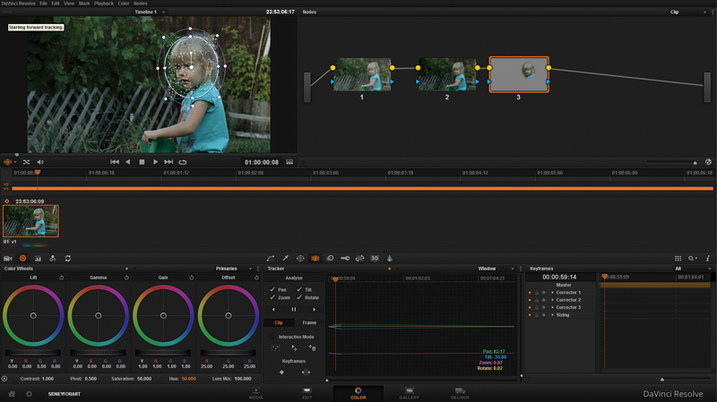Image resolution: width=717 pixels, height=402 pixels.
Task: Open the Key palette icon
Action: click(345, 259)
